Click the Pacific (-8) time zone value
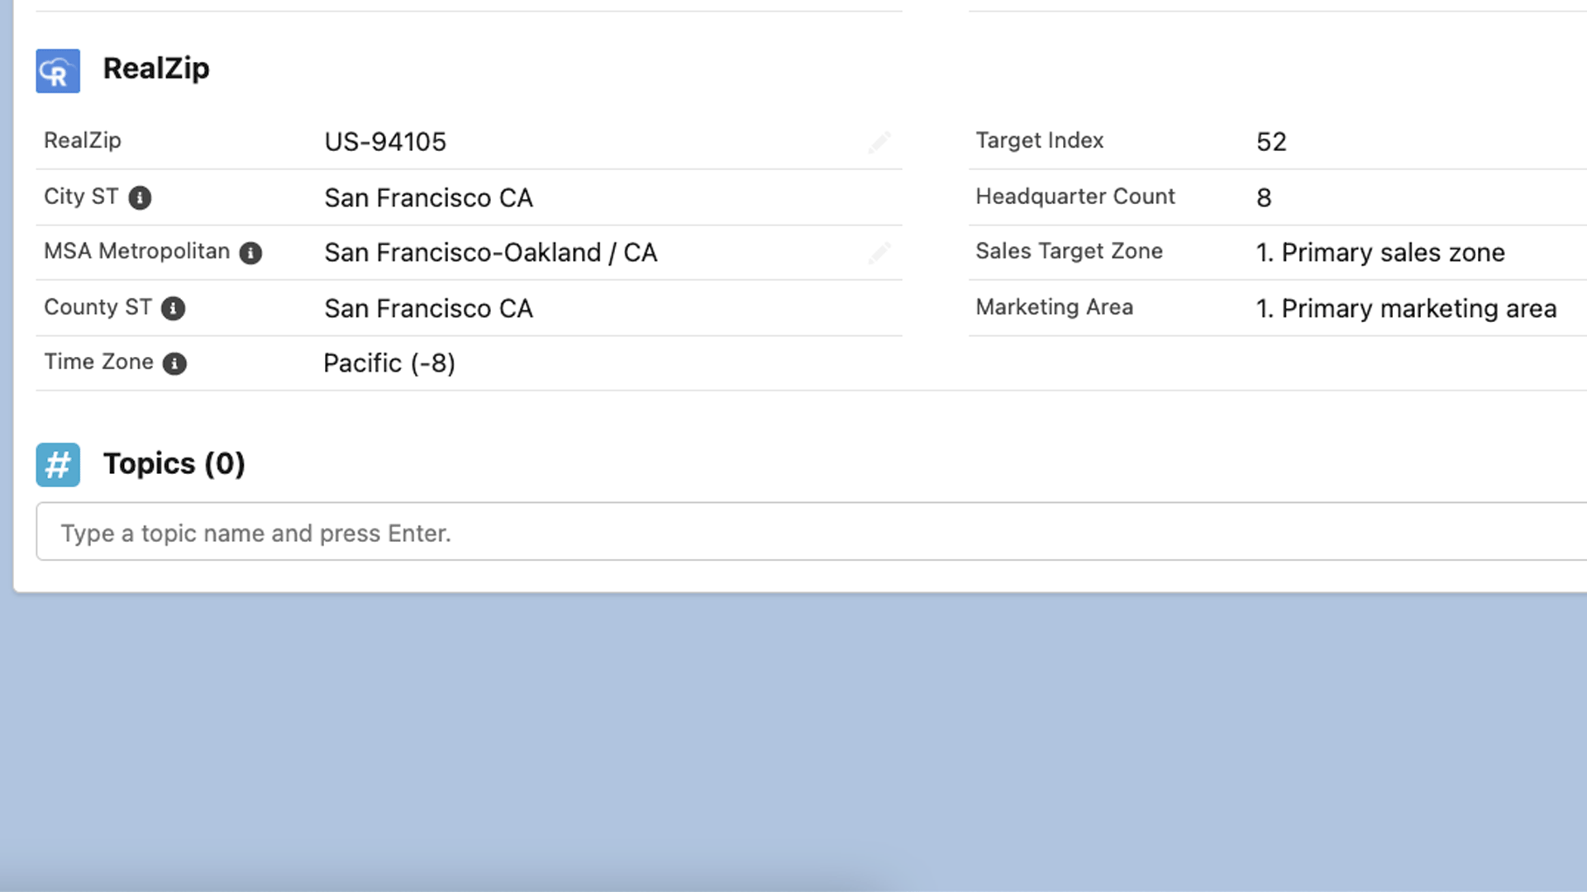Viewport: 1587px width, 892px height. 389,363
